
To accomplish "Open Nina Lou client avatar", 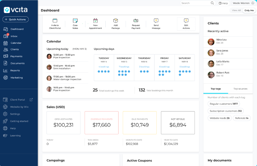I will coord(211,42).
